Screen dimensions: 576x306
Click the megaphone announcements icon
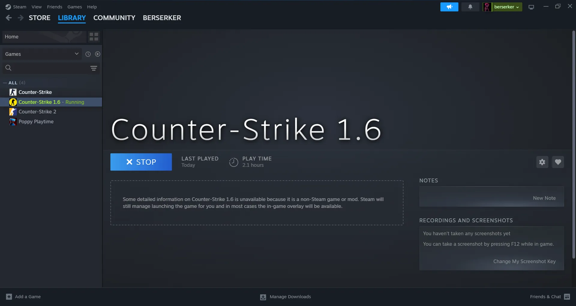coord(449,7)
